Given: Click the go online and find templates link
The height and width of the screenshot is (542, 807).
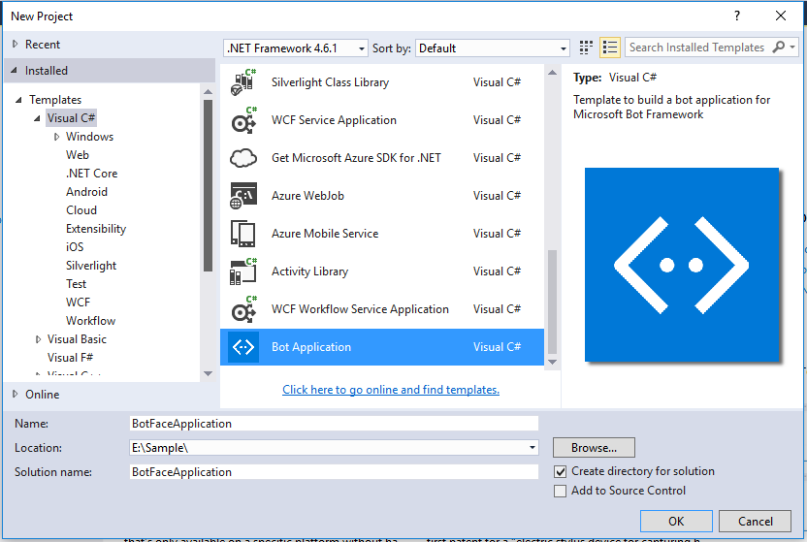Looking at the screenshot, I should pos(391,390).
